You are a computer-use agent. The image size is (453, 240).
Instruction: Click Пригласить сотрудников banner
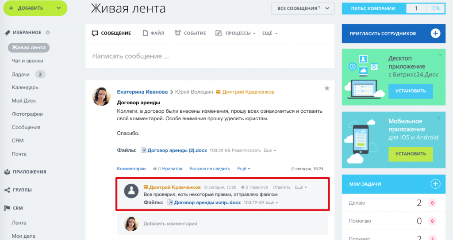coord(393,34)
